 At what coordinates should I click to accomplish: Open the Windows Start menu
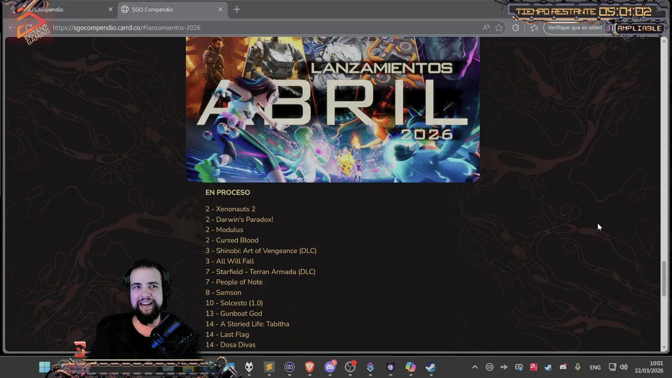(45, 367)
